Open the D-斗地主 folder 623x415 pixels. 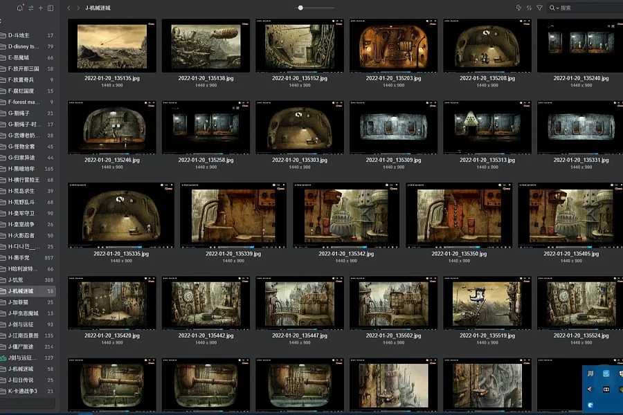[x=28, y=35]
